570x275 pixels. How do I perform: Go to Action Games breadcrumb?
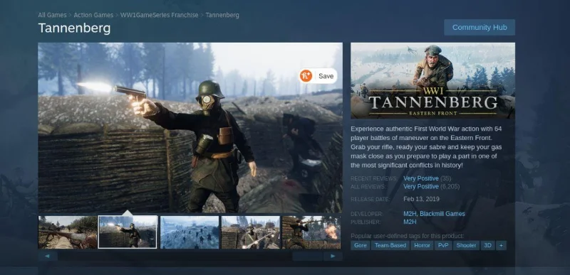point(93,15)
